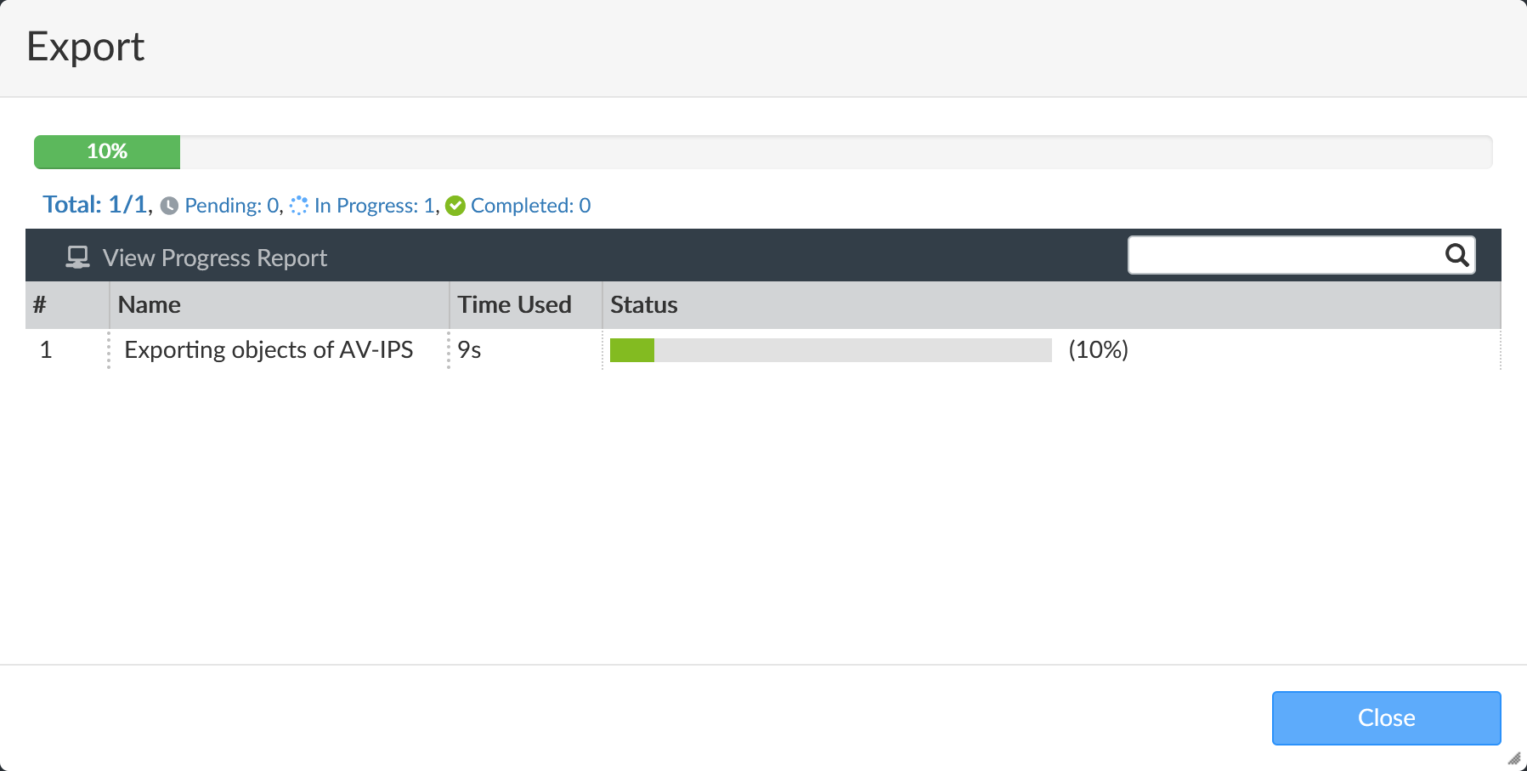Image resolution: width=1527 pixels, height=771 pixels.
Task: Select the Export dialog title bar
Action: pyautogui.click(x=85, y=47)
